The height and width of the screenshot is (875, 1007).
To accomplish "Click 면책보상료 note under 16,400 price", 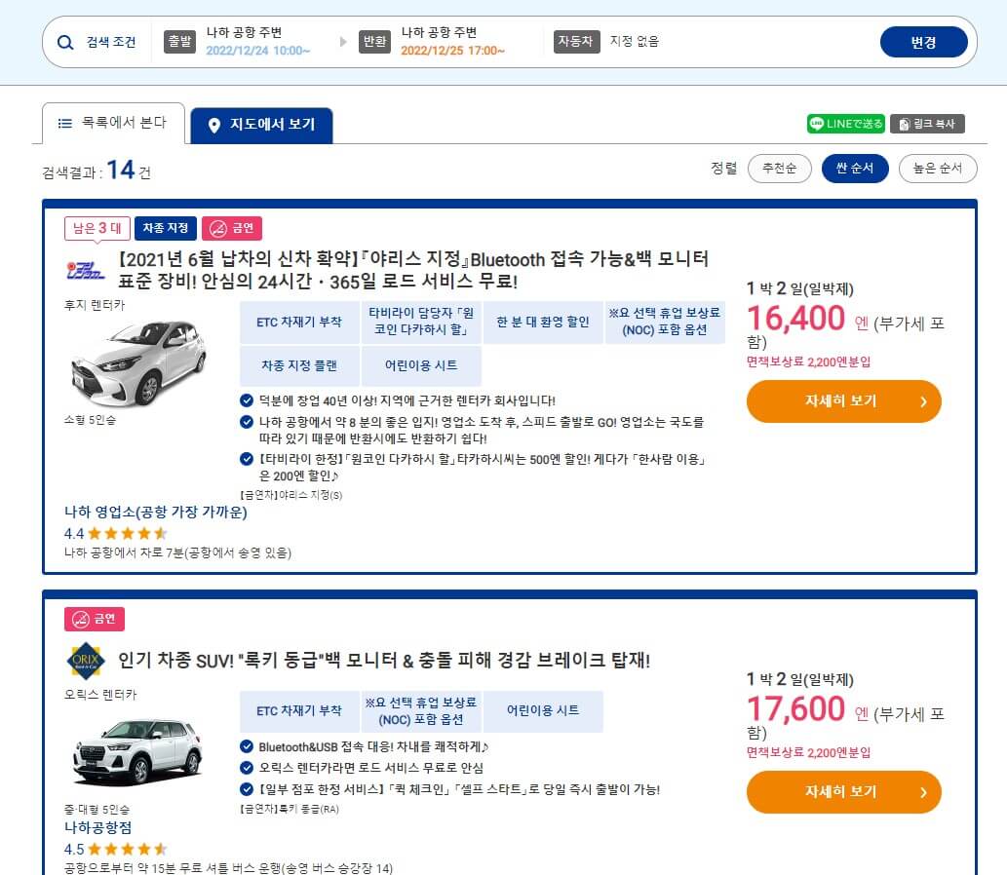I will click(x=808, y=362).
